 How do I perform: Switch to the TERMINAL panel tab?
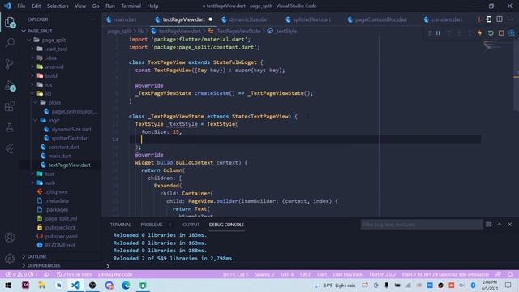121,225
